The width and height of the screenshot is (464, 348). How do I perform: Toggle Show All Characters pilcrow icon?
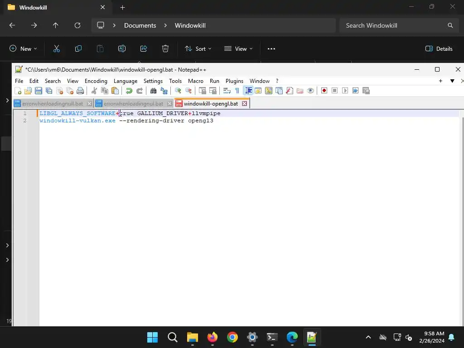[x=237, y=91]
